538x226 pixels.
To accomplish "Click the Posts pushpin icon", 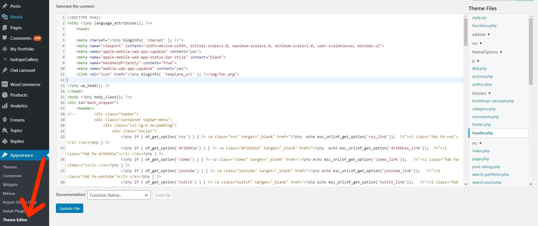I will tap(5, 6).
